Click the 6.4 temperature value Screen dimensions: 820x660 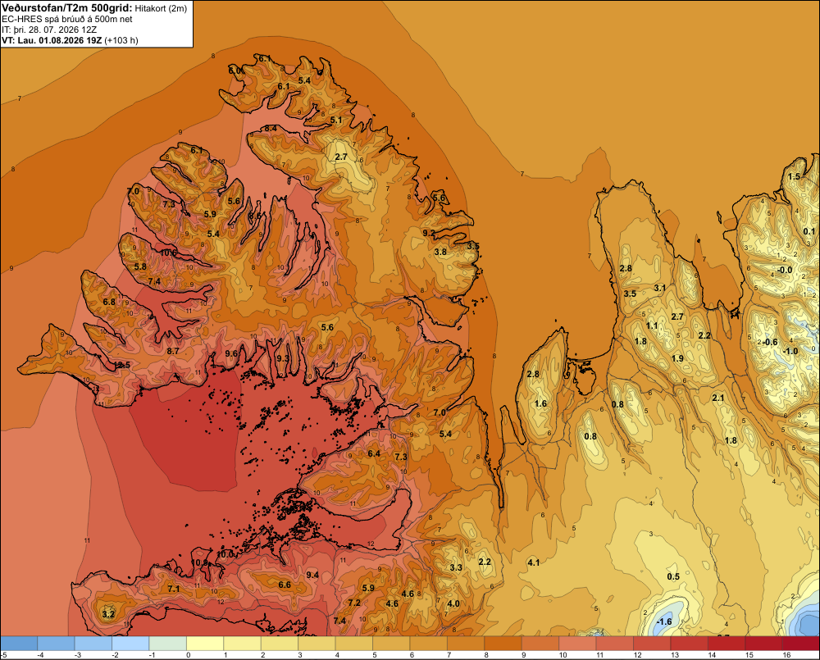(374, 453)
